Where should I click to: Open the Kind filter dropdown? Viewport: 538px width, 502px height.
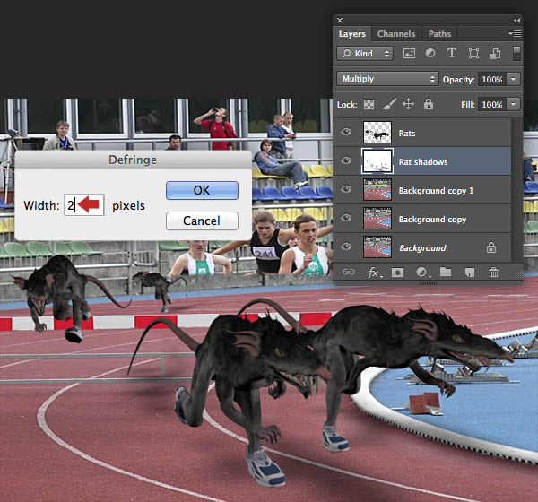pyautogui.click(x=365, y=53)
